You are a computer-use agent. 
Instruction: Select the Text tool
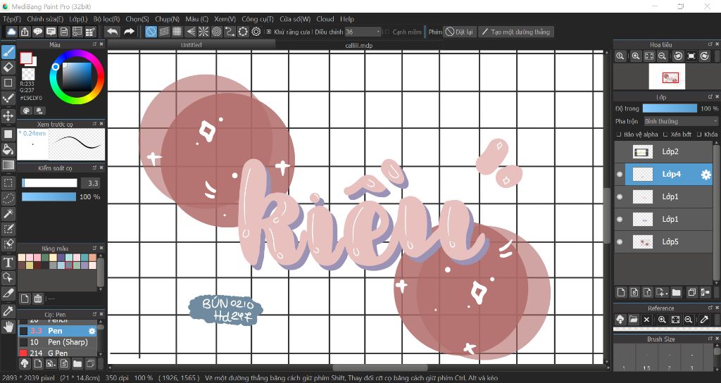tap(8, 263)
